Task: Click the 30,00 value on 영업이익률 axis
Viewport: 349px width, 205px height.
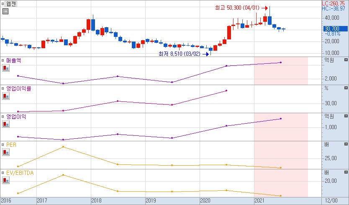Action: (331, 103)
